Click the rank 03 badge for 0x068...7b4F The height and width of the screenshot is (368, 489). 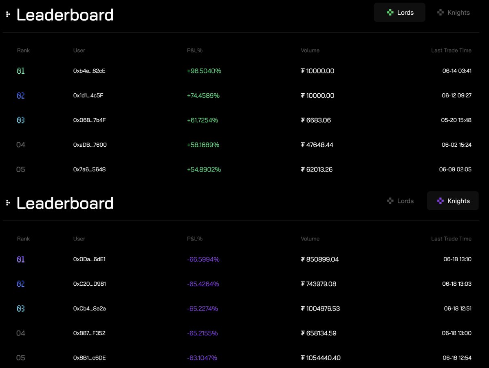(x=21, y=120)
